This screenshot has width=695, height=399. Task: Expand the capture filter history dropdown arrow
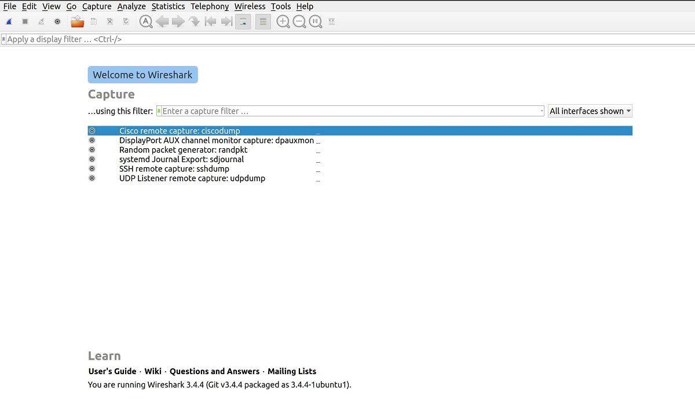coord(542,111)
